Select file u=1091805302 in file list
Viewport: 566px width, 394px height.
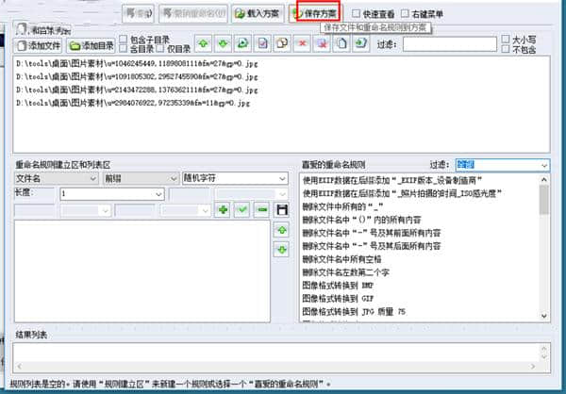tap(137, 76)
